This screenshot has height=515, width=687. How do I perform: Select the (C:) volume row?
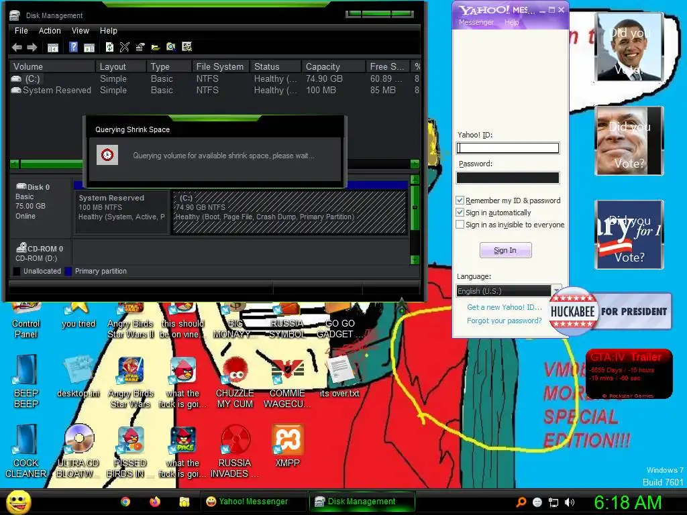point(215,79)
